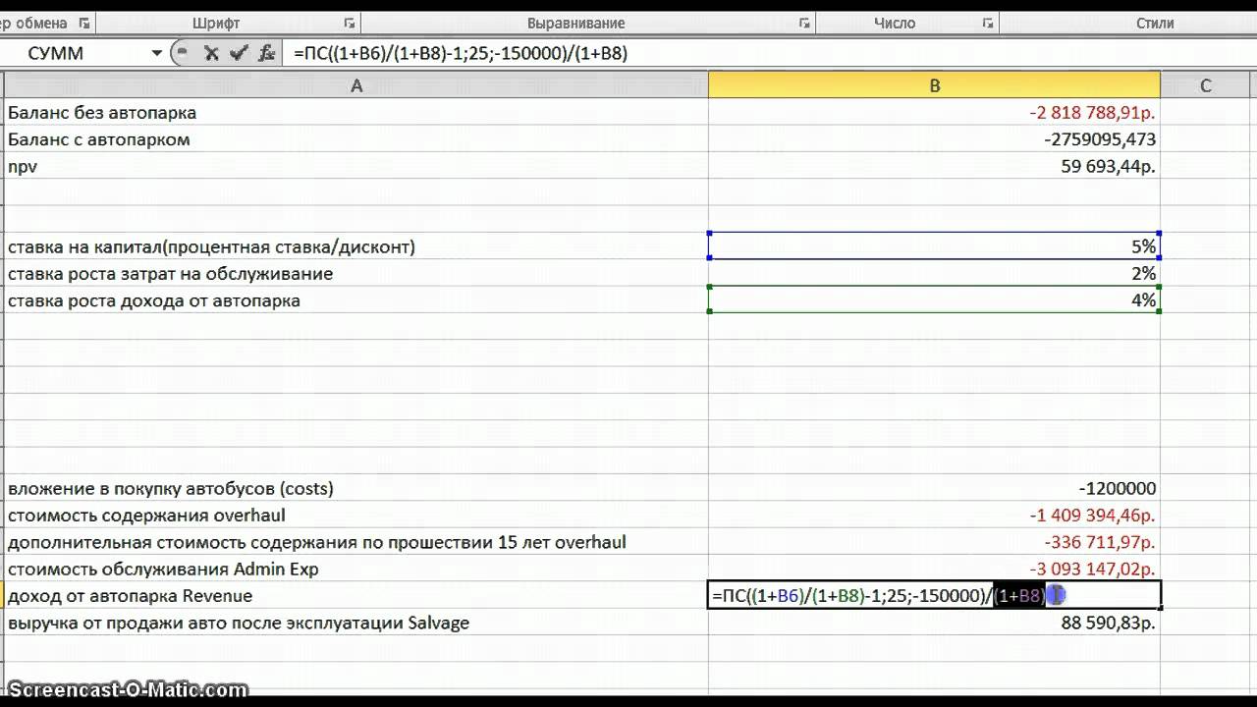1257x707 pixels.
Task: Select cell 'ставка на капитал(процентная ставка/дисконт)'
Action: 355,246
